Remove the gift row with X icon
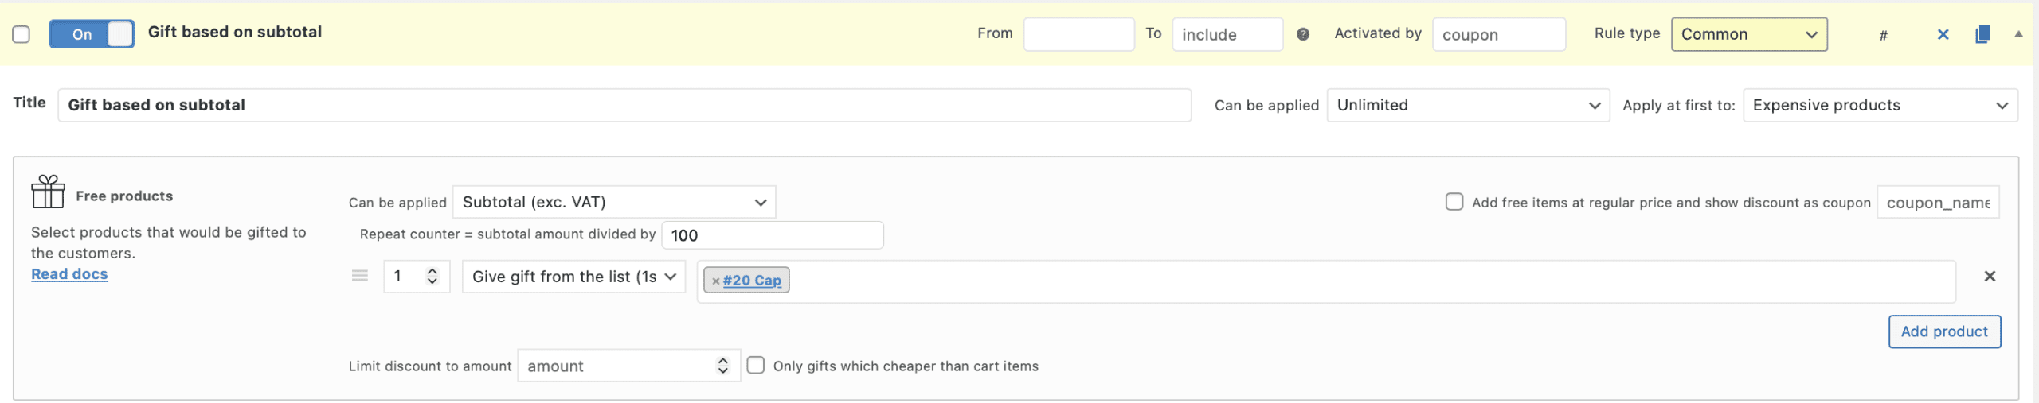The width and height of the screenshot is (2039, 403). [x=1989, y=276]
